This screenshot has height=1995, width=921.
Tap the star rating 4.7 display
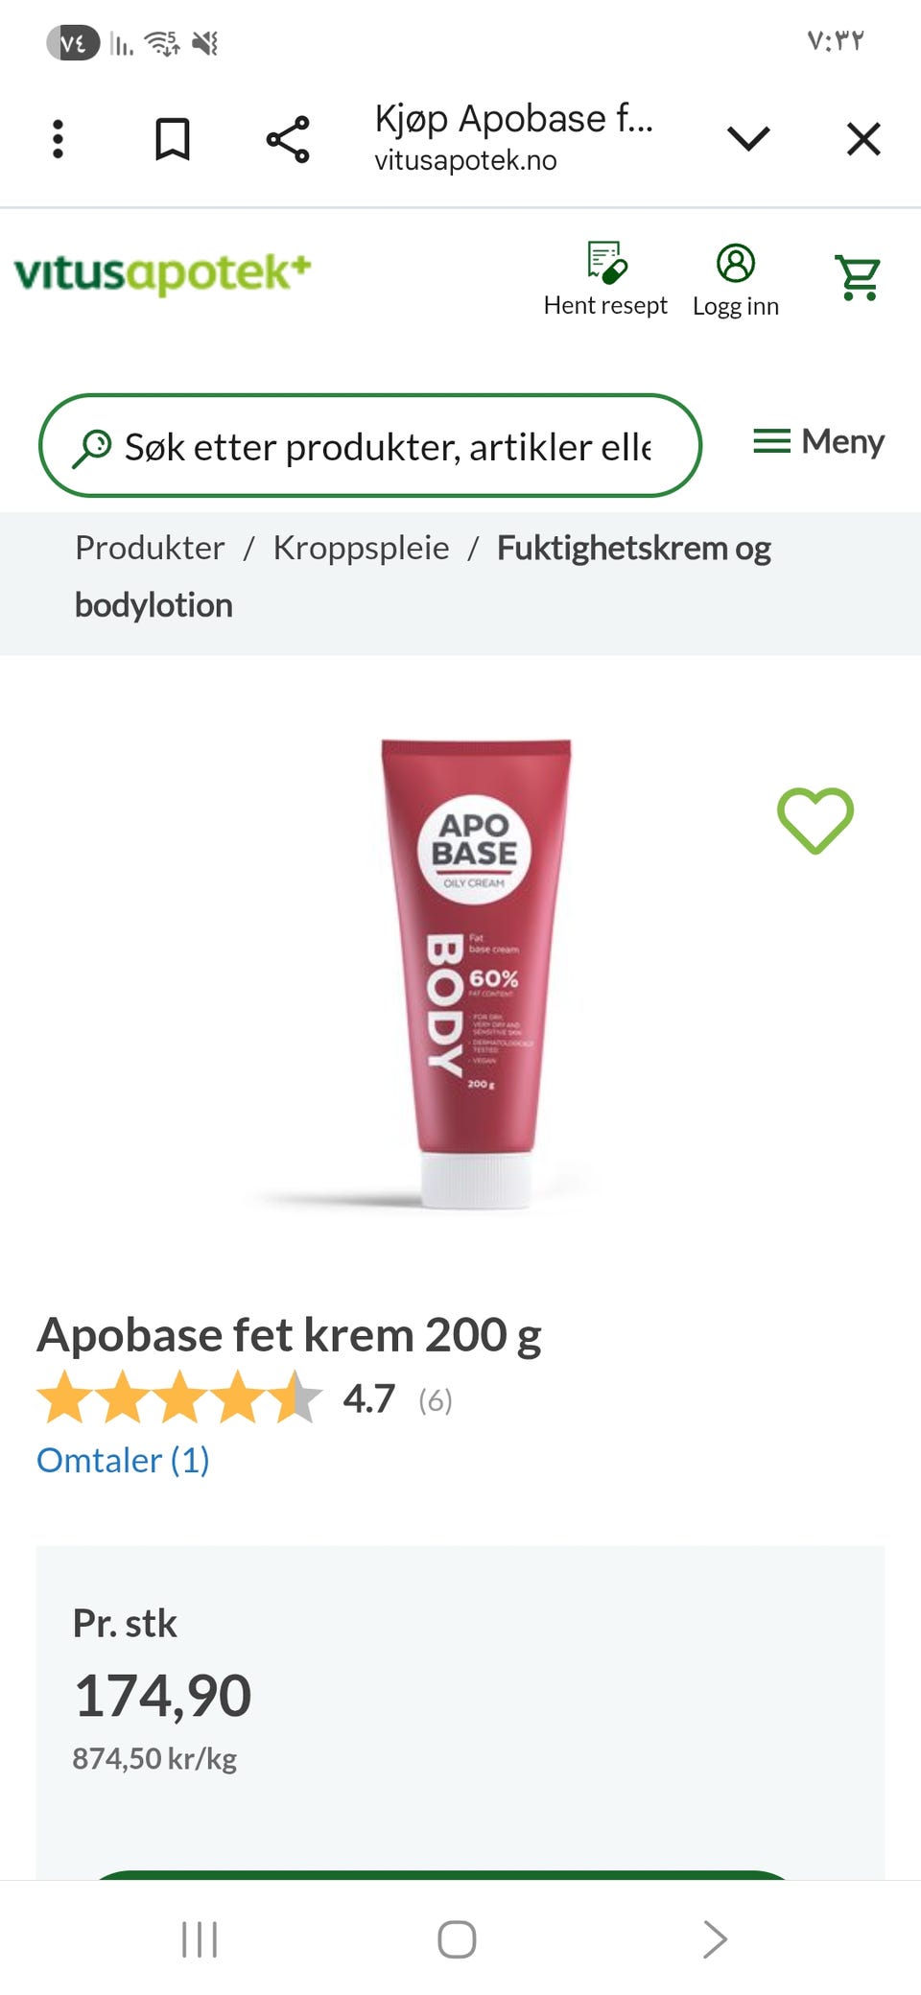point(244,1398)
